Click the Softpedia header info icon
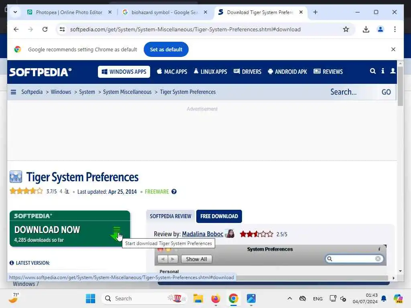The width and height of the screenshot is (411, 308). (383, 71)
